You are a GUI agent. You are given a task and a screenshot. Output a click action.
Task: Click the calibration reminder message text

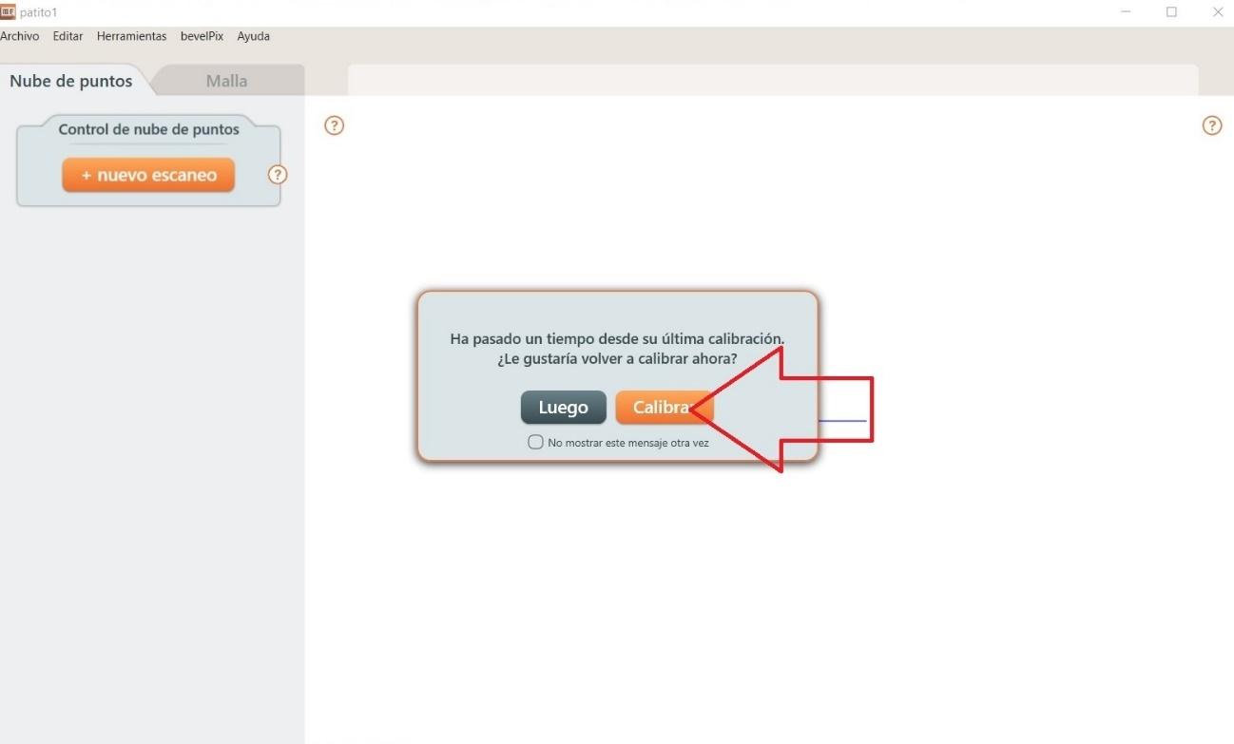pyautogui.click(x=617, y=349)
